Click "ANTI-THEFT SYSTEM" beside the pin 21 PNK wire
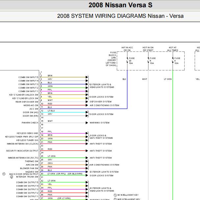Viewport: 200px width, 200px height. pos(101,144)
